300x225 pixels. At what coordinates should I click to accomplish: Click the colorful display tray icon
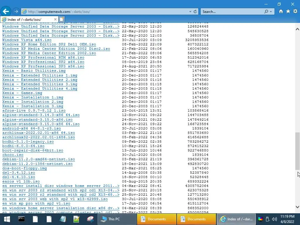click(x=260, y=219)
